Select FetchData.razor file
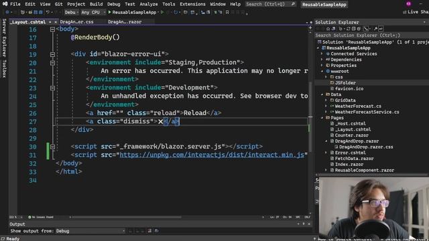 click(354, 159)
